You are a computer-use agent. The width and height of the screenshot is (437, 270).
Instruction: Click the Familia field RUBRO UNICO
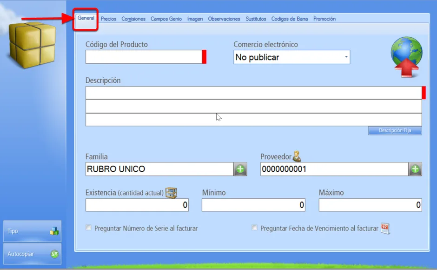tap(159, 169)
